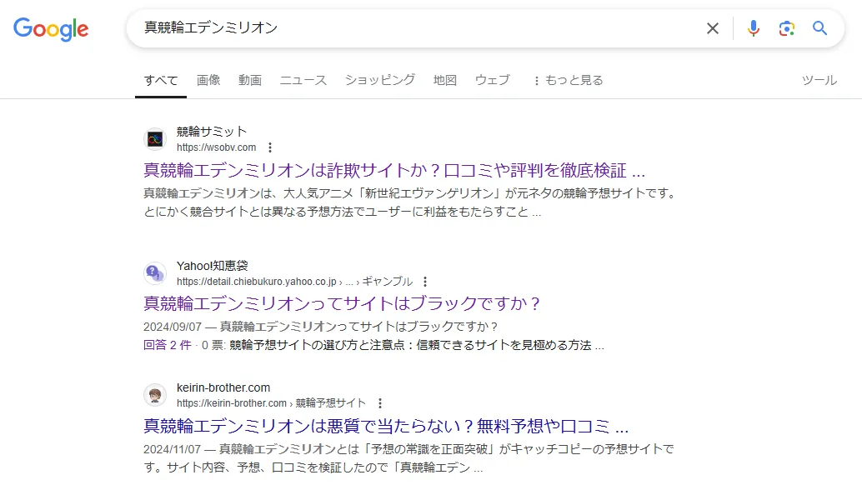Click the magnifying glass search button
Viewport: 862px width, 490px height.
[x=819, y=28]
